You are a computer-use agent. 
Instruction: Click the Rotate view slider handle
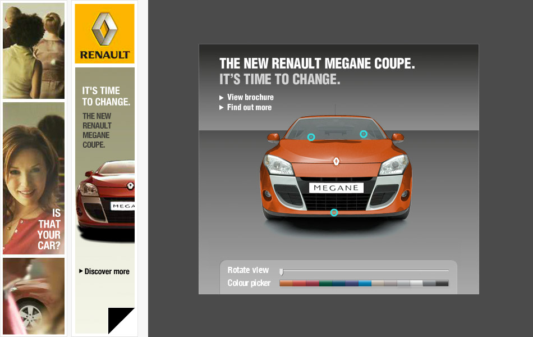tap(281, 272)
